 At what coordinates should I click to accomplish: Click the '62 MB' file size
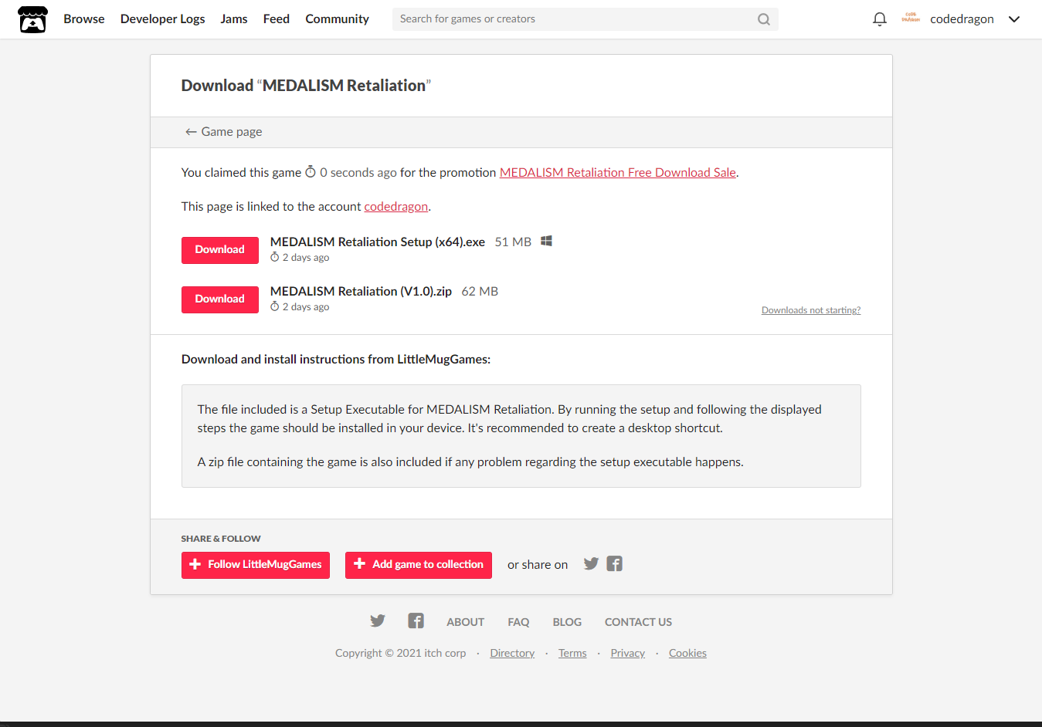coord(480,292)
